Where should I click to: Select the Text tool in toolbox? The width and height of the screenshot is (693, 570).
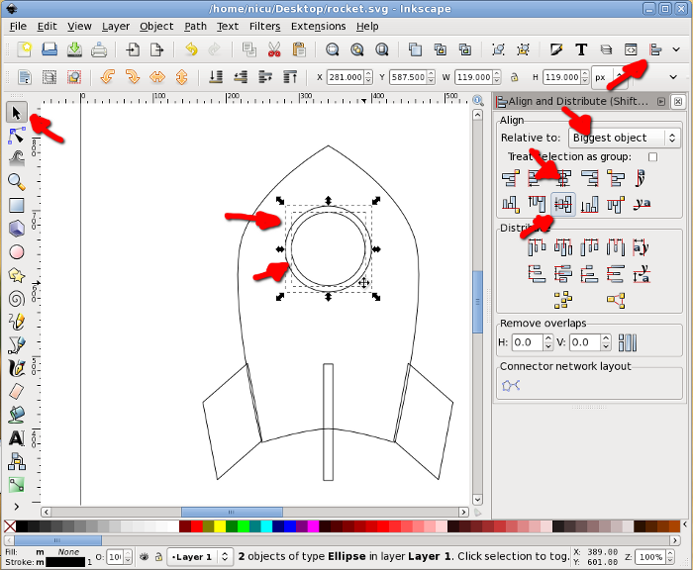pyautogui.click(x=17, y=438)
